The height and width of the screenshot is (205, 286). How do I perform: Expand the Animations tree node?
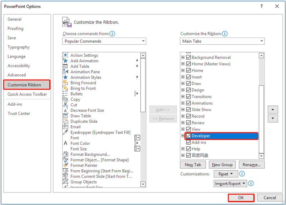coord(183,103)
